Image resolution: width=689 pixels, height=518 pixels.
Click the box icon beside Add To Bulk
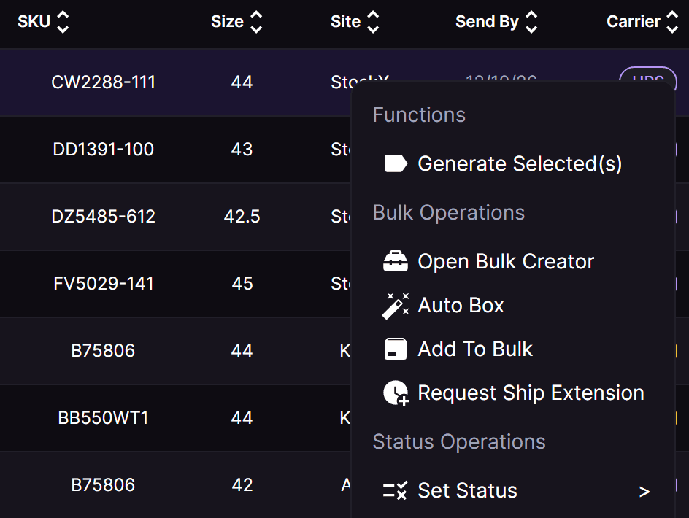[x=396, y=349]
